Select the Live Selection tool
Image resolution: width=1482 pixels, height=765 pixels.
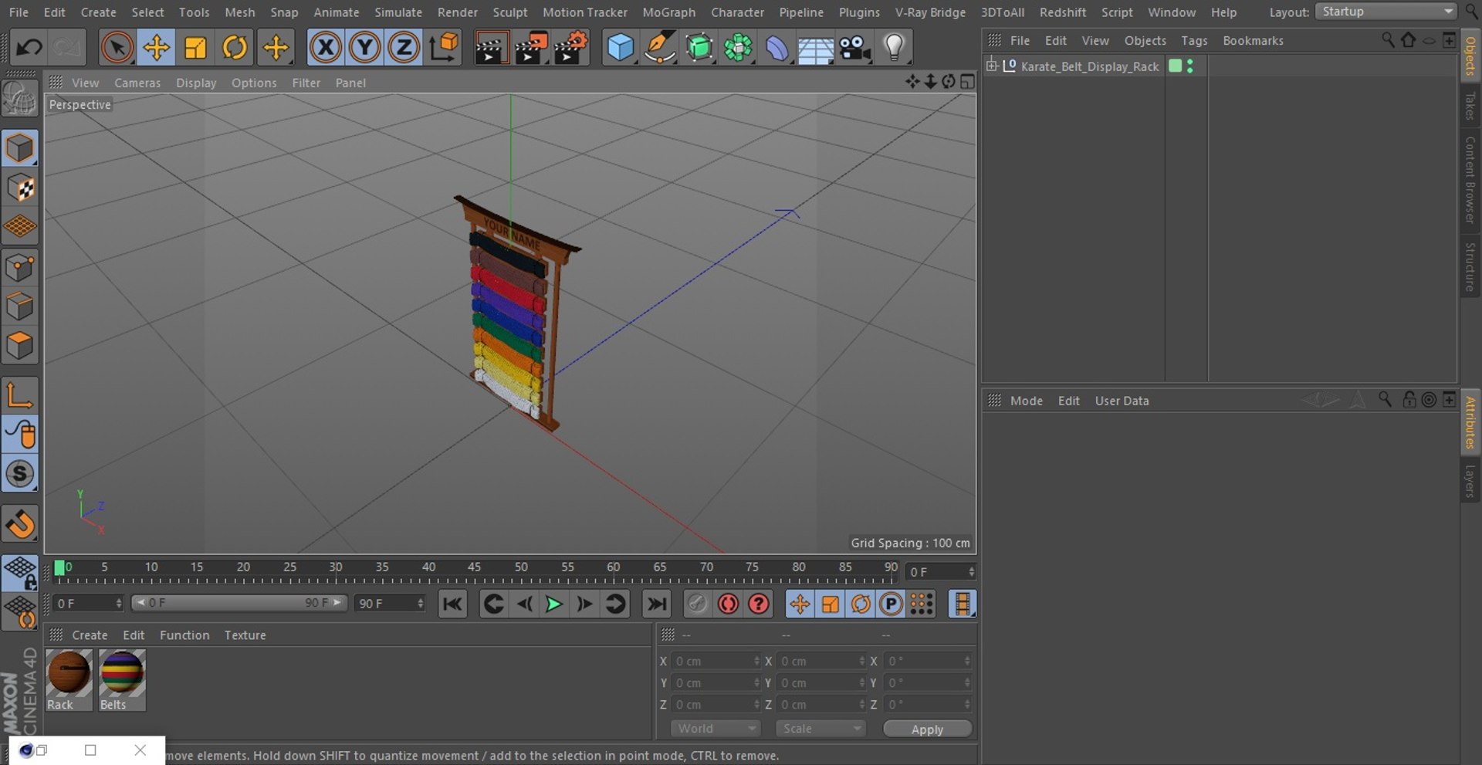117,48
